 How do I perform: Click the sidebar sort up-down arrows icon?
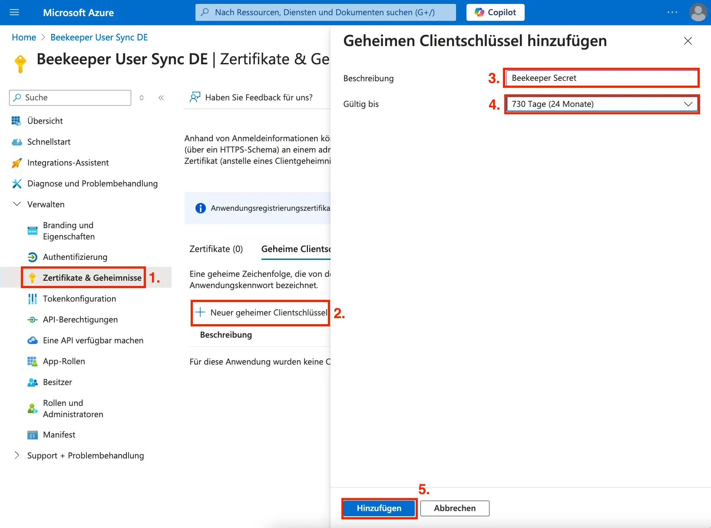(x=142, y=98)
